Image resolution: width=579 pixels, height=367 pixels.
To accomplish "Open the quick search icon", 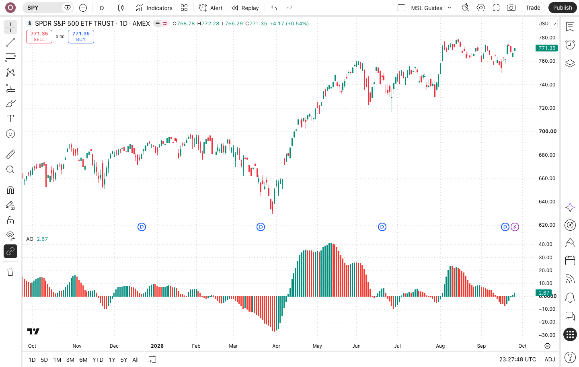I will coord(466,8).
